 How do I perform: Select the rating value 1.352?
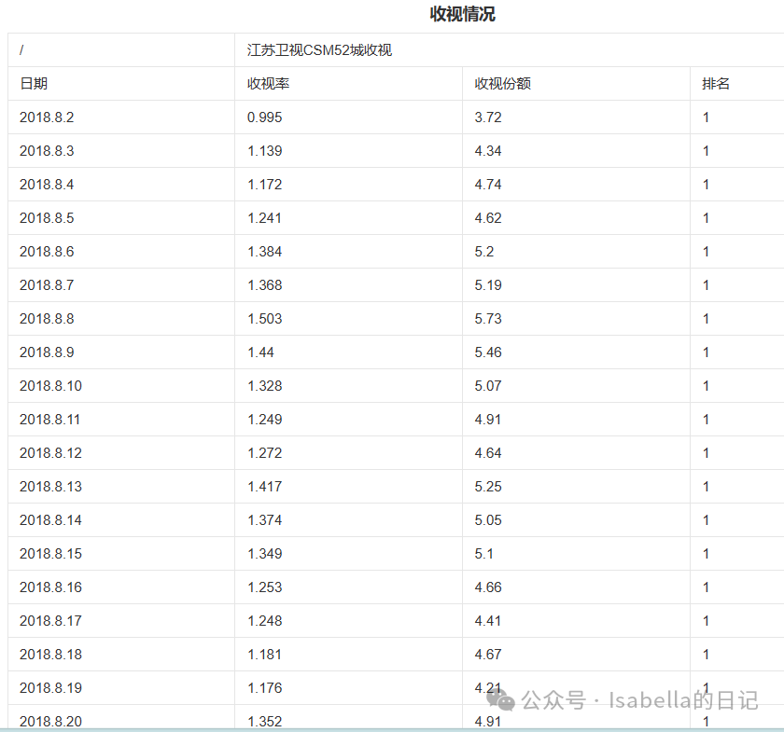point(264,722)
